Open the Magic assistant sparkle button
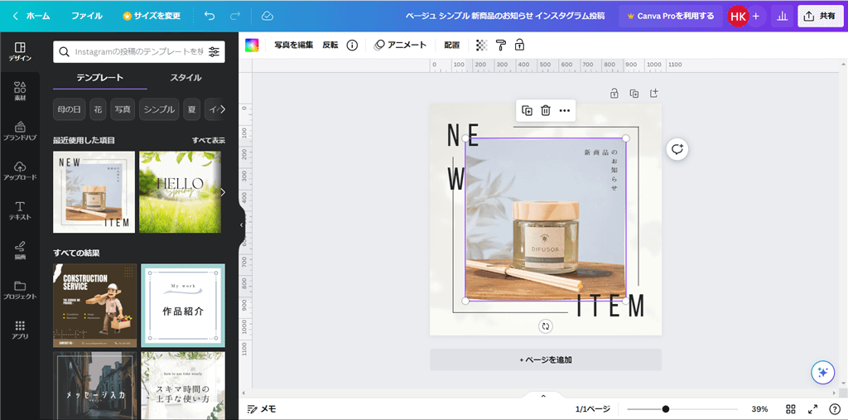848x420 pixels. pos(822,372)
